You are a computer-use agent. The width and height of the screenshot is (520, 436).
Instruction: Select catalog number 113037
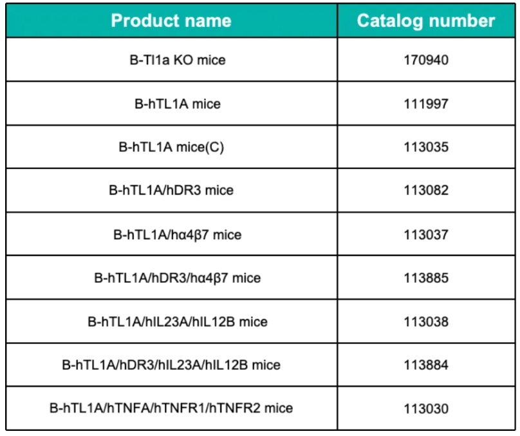click(426, 235)
